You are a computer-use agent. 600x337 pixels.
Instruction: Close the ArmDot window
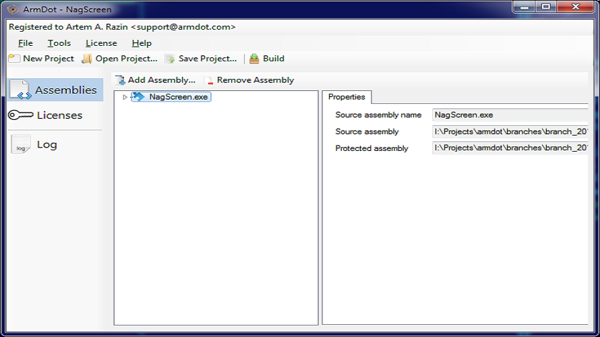point(576,7)
